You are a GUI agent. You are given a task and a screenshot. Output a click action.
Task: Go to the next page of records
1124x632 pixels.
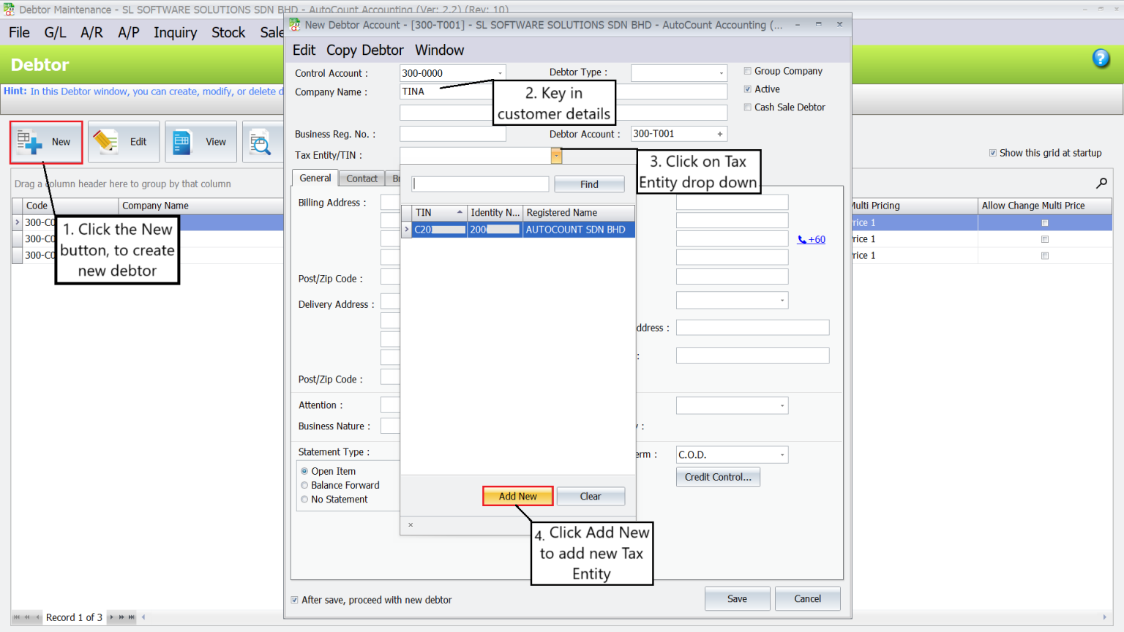coord(121,617)
